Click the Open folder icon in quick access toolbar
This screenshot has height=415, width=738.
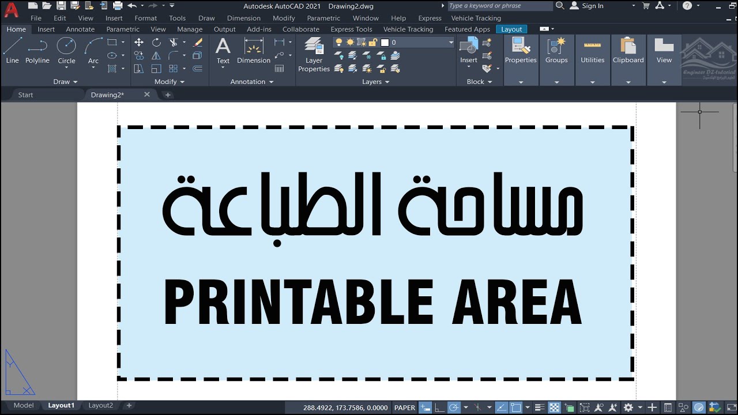pyautogui.click(x=46, y=6)
